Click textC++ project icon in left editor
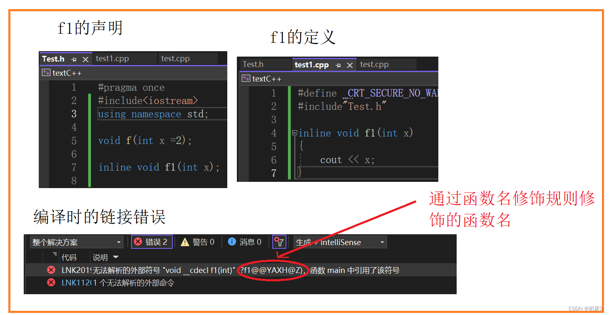 [x=46, y=73]
